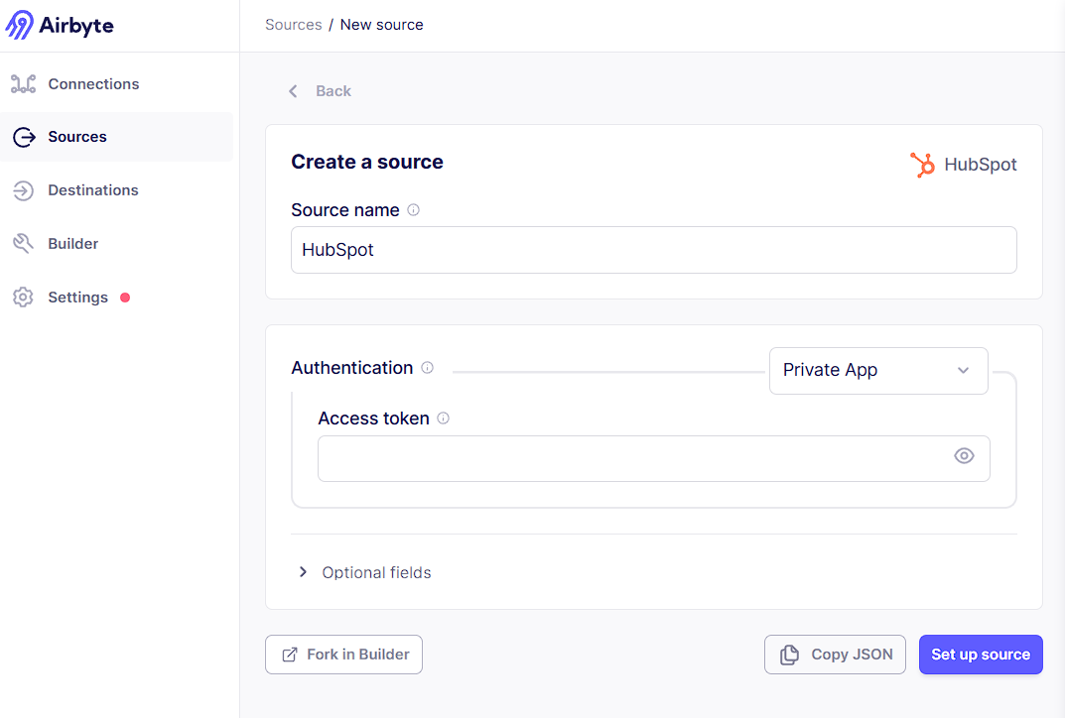Click the copy icon in Copy JSON button

point(789,655)
